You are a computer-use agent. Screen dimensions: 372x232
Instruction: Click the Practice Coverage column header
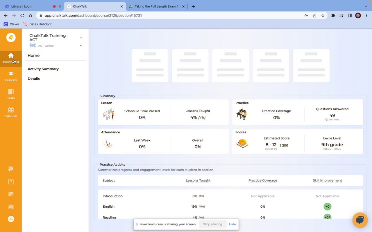(263, 180)
